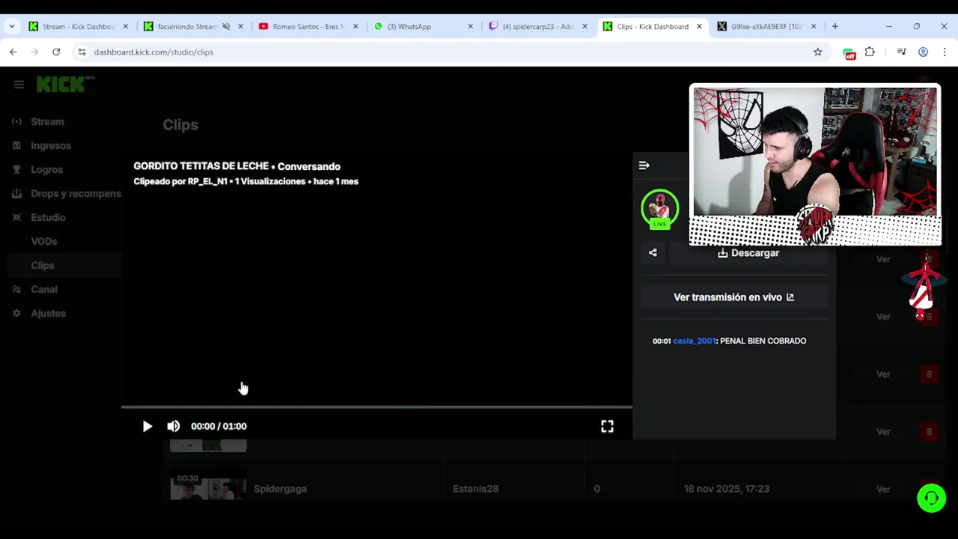Select Clips in the sidebar

[43, 265]
